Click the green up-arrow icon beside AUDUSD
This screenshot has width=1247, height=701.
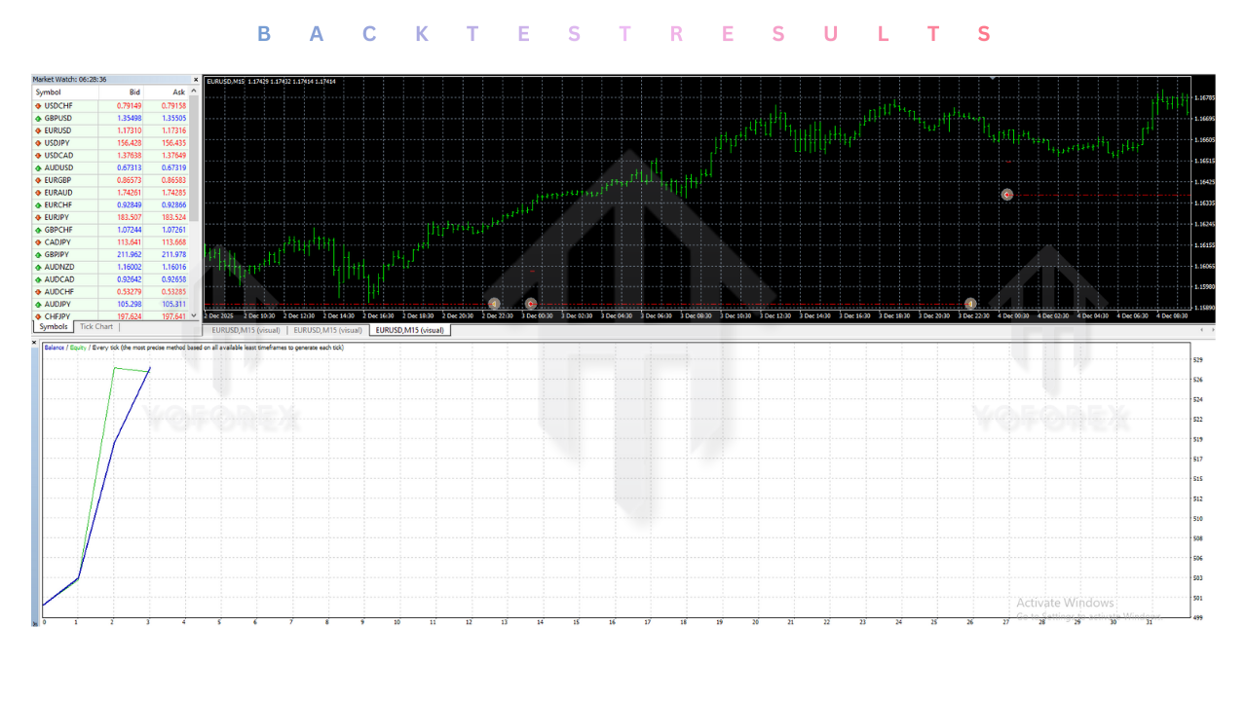pos(39,167)
